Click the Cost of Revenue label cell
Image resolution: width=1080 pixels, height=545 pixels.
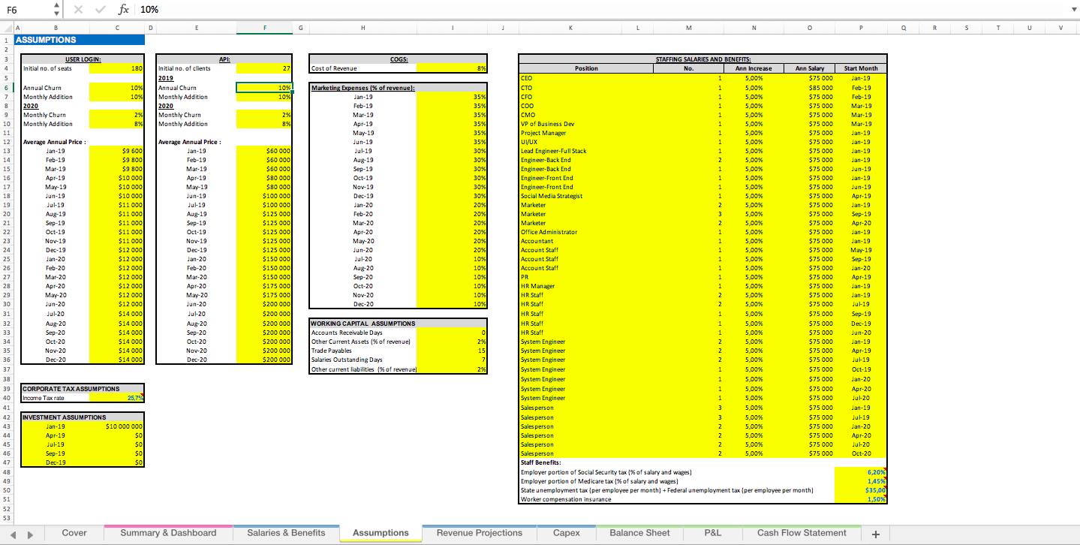[363, 68]
